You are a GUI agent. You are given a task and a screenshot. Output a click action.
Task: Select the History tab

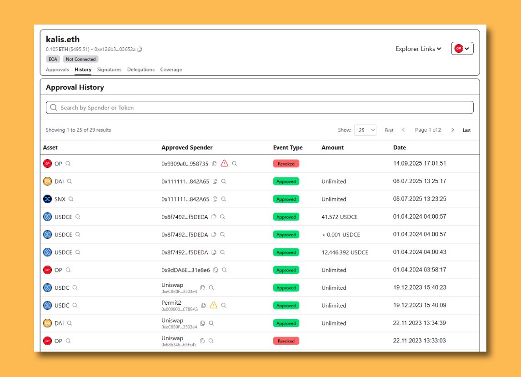click(83, 70)
